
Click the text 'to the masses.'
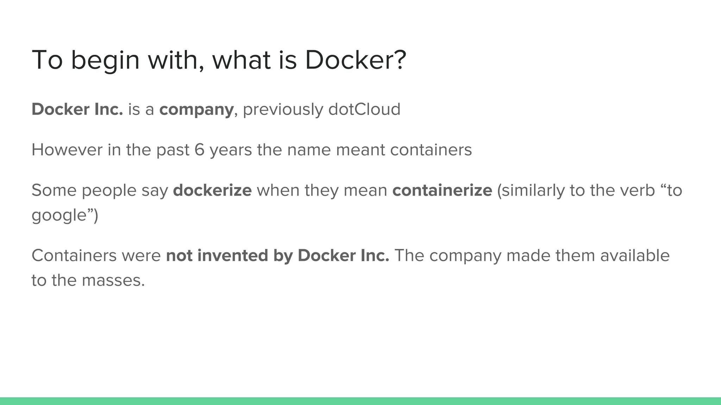[x=88, y=281]
